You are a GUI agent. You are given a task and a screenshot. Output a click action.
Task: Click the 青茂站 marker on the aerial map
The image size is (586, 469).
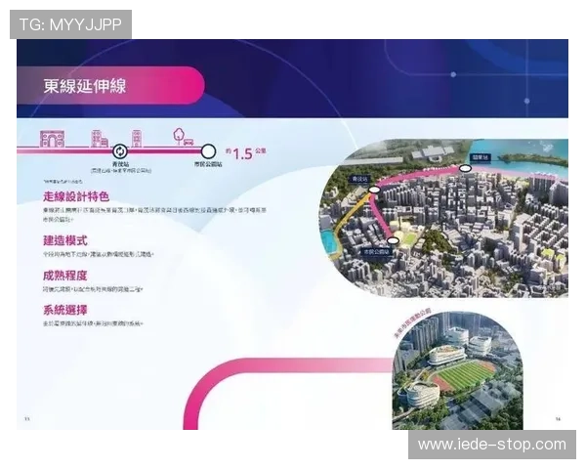[374, 190]
